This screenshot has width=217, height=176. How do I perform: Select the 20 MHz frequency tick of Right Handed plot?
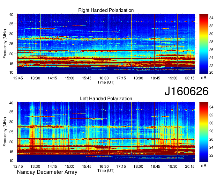(11, 54)
